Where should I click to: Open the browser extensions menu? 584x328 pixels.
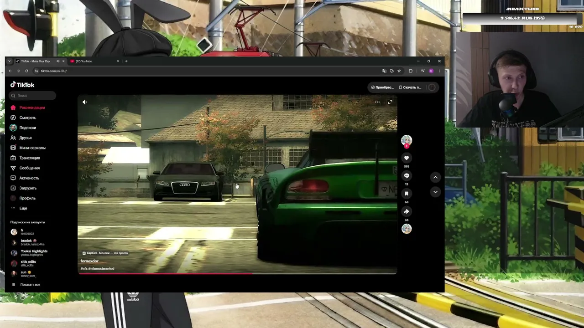pos(411,71)
